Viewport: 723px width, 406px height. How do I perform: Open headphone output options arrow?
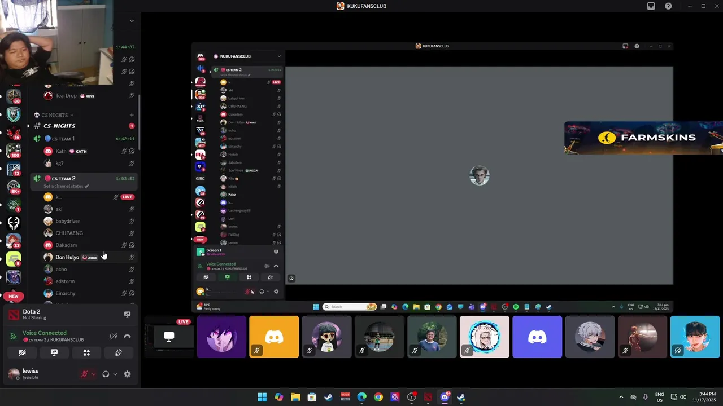(115, 374)
